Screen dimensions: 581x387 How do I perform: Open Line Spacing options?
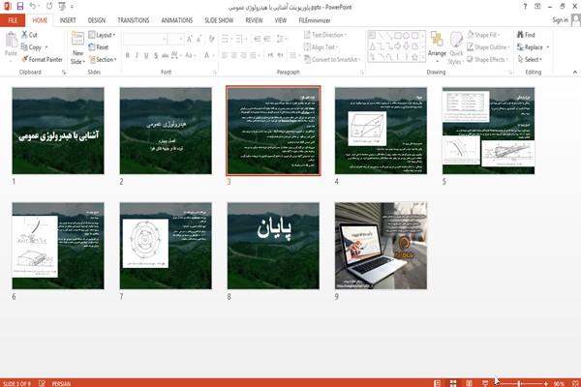tap(281, 39)
